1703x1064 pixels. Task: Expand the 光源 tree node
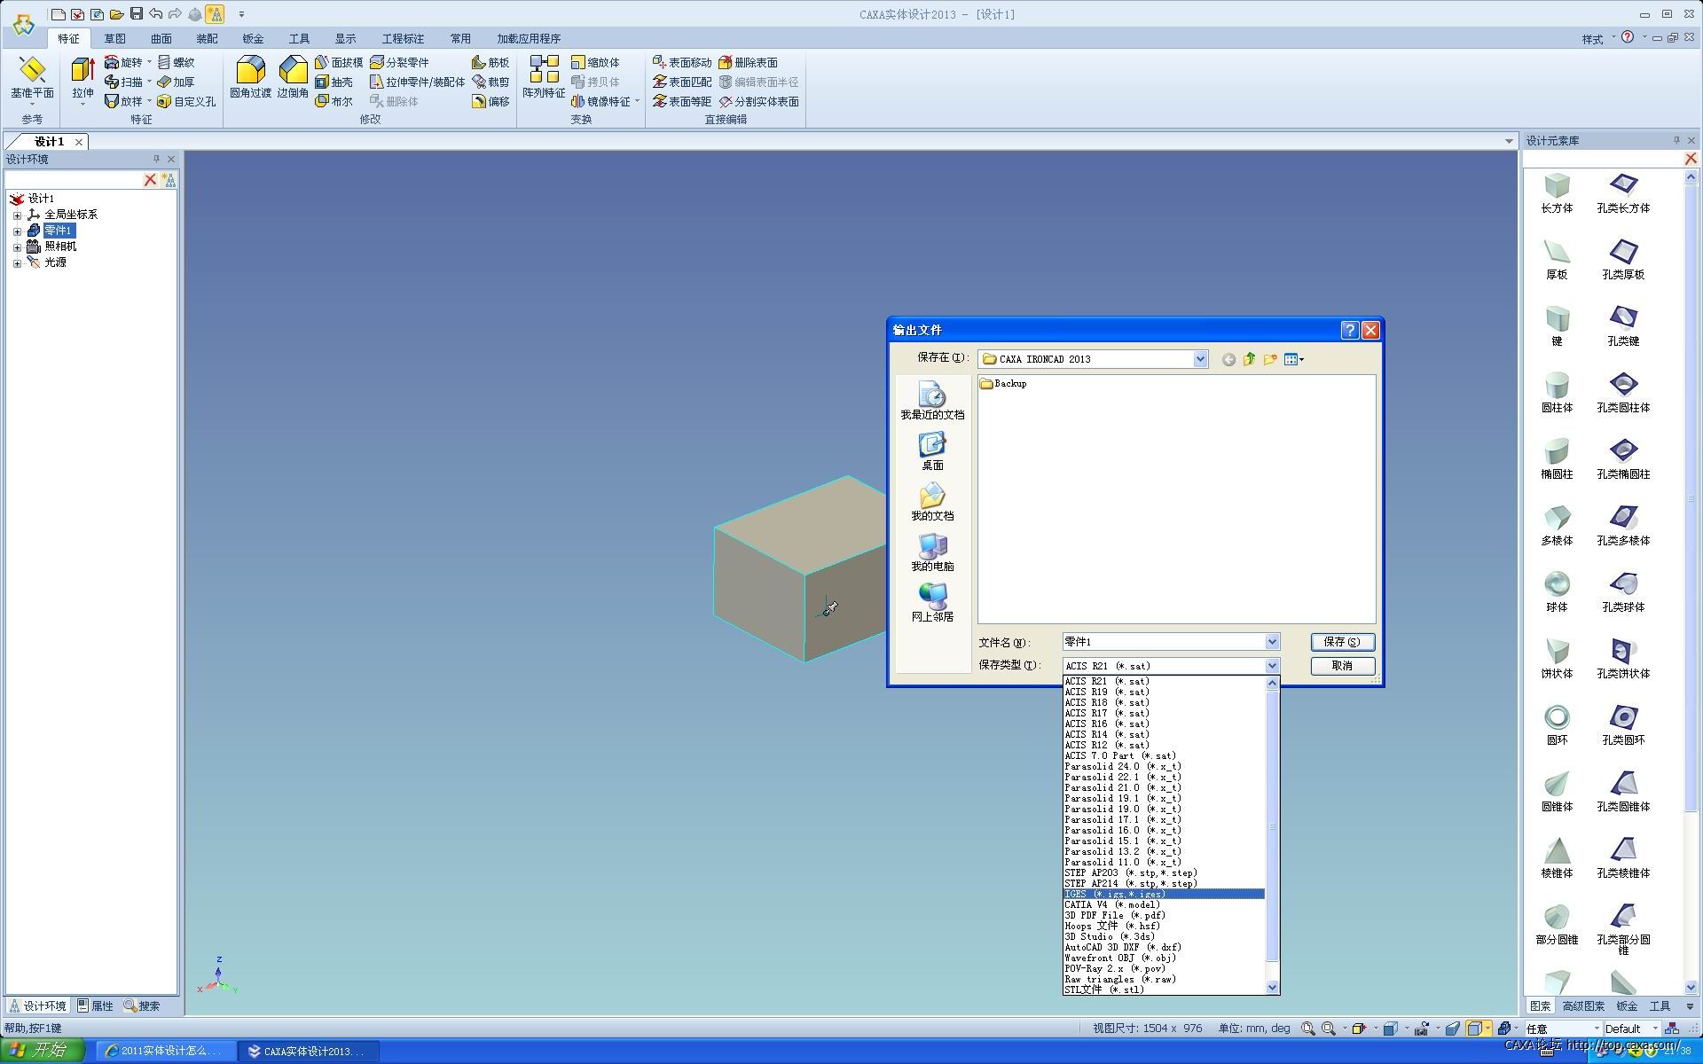click(17, 262)
